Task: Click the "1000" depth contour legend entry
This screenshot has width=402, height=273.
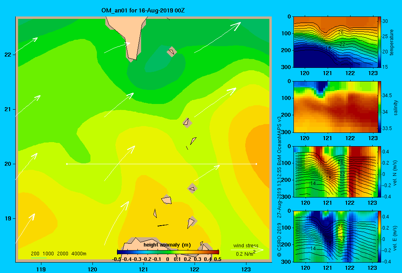Action: (48, 254)
